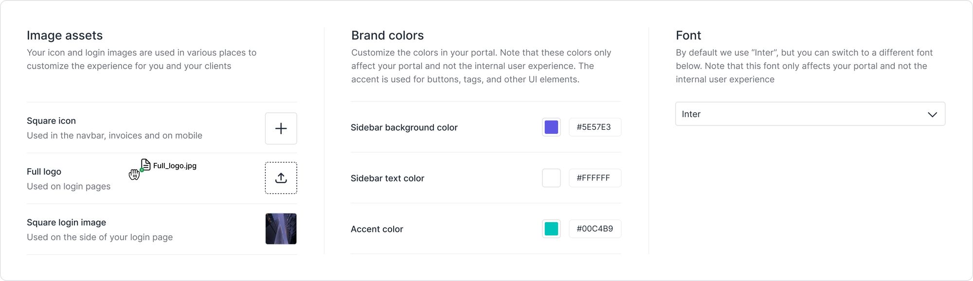Click the Full_logo.jpg file name text
The width and height of the screenshot is (973, 281).
click(x=175, y=166)
